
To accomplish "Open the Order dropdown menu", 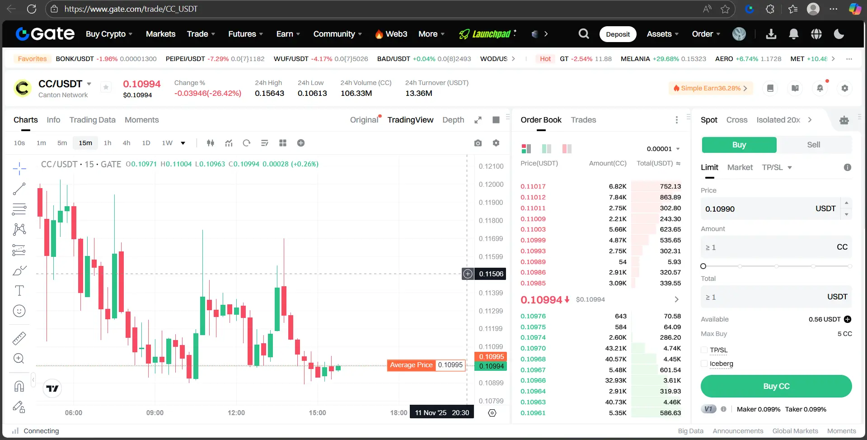I will pyautogui.click(x=706, y=34).
